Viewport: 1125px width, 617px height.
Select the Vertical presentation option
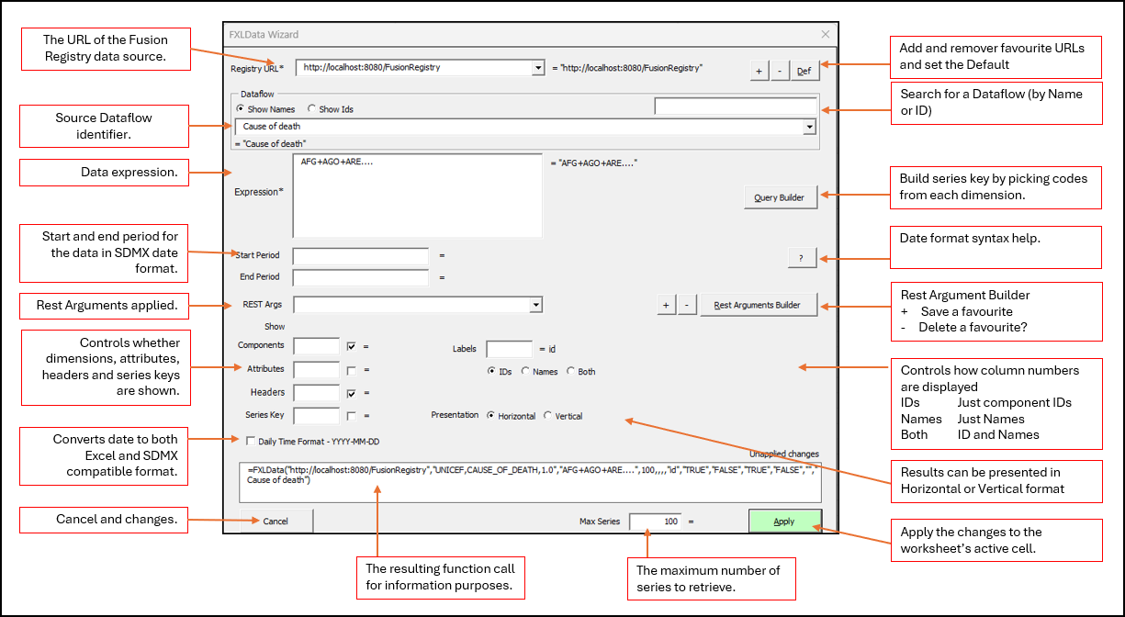tap(548, 416)
